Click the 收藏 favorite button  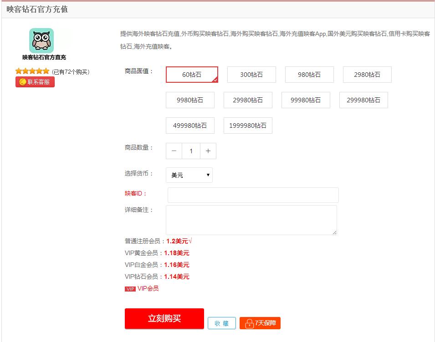[222, 323]
